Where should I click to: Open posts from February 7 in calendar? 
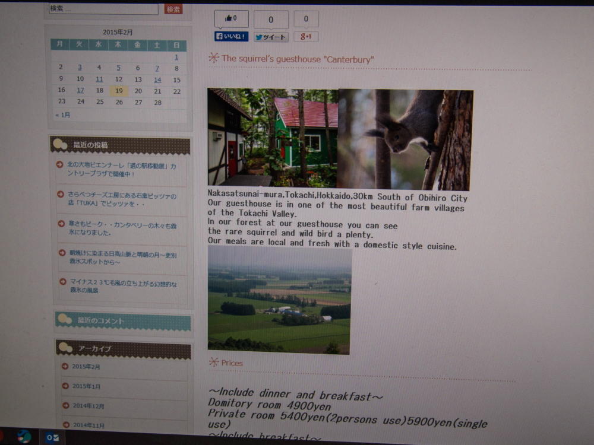tap(157, 68)
